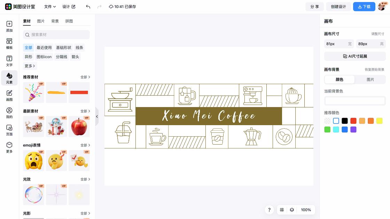The width and height of the screenshot is (390, 219).
Task: Open the 画图 drawing tool
Action: coord(9,96)
